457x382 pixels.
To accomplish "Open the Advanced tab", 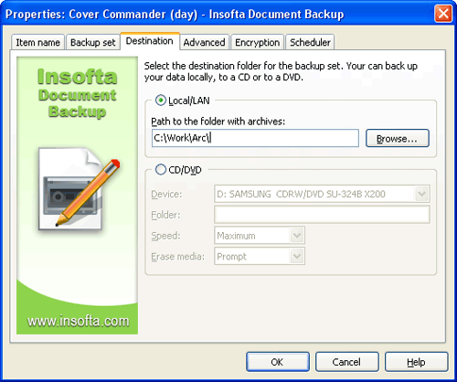I will click(x=204, y=42).
